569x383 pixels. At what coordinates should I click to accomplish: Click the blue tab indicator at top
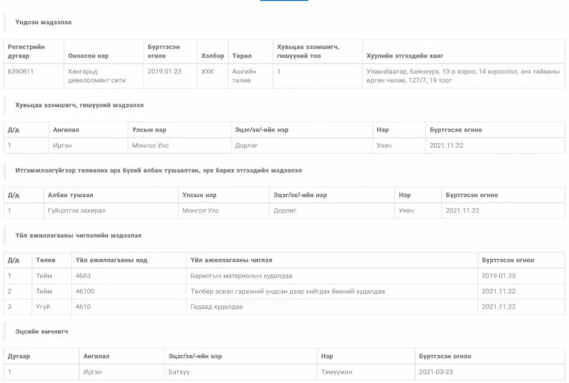284,0
